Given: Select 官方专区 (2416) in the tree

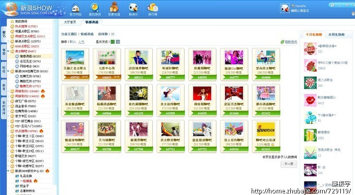Looking at the screenshot, I should click(26, 116).
